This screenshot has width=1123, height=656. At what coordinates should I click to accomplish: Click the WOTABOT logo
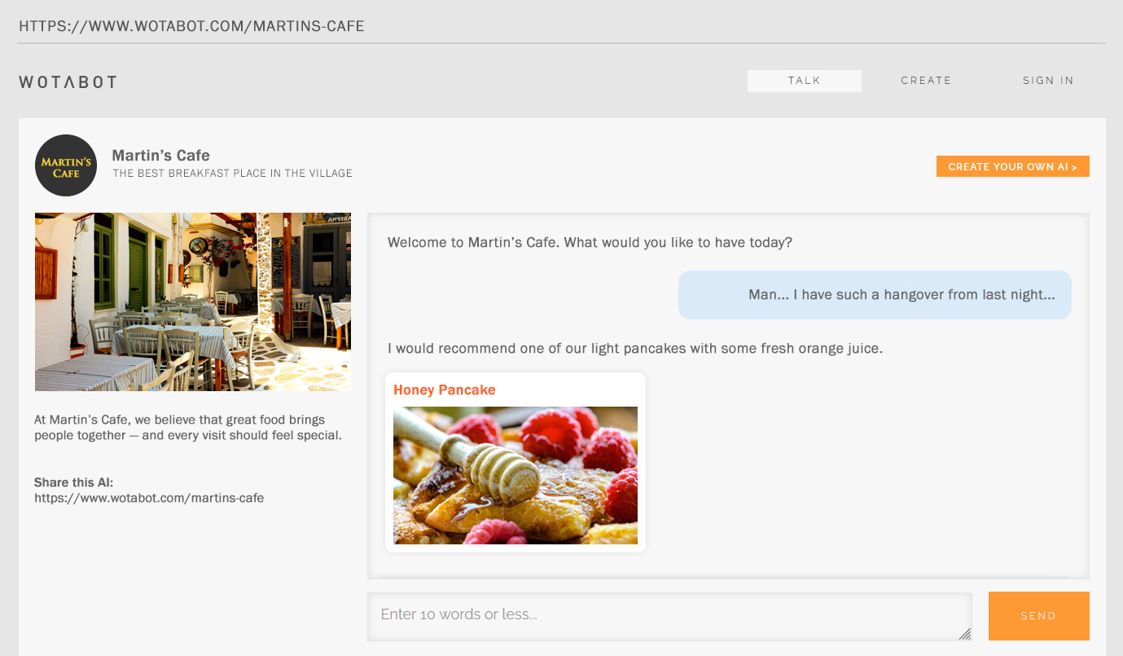[x=68, y=81]
